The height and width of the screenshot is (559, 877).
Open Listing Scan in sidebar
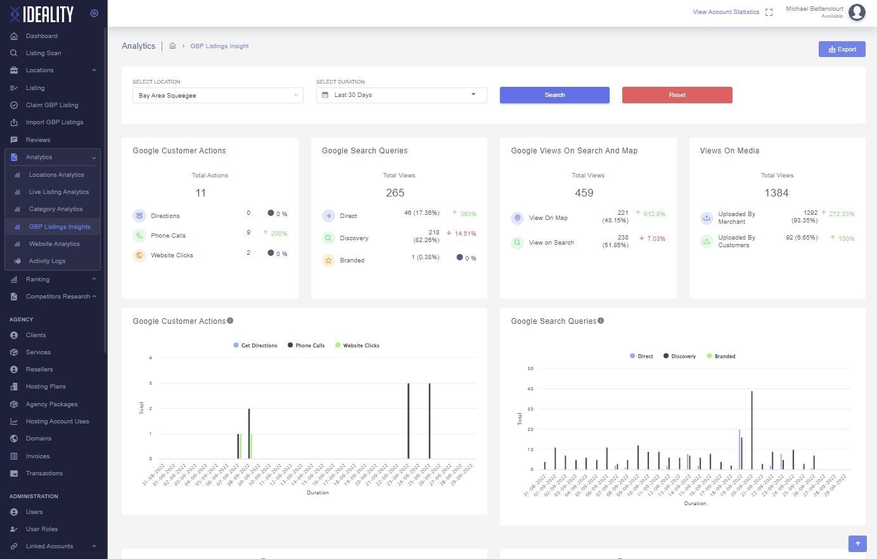43,53
